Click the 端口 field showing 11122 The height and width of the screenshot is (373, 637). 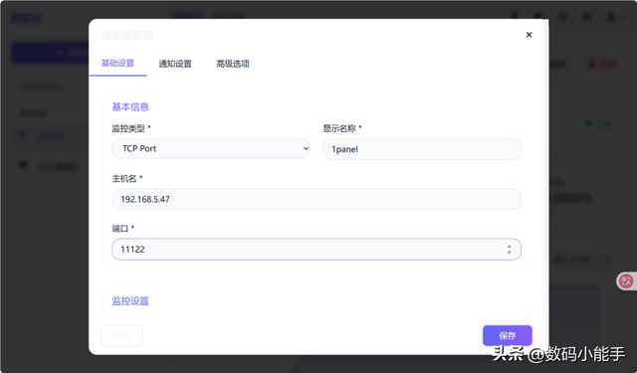click(x=317, y=250)
